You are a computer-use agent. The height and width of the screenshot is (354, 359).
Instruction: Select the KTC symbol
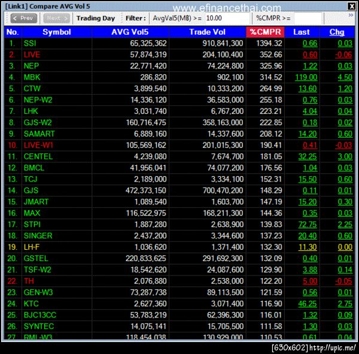click(x=31, y=304)
